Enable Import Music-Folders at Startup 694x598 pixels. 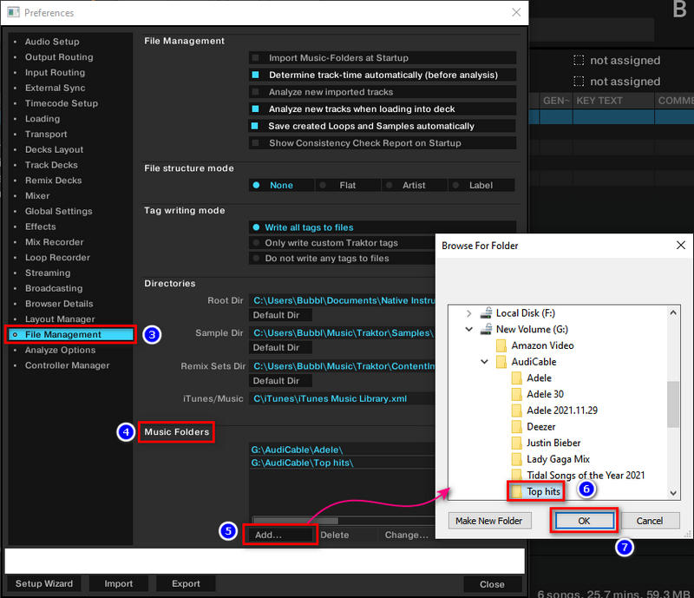click(x=255, y=58)
